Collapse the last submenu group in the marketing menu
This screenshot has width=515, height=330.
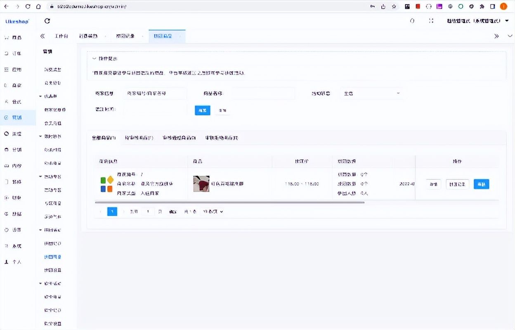pyautogui.click(x=41, y=283)
